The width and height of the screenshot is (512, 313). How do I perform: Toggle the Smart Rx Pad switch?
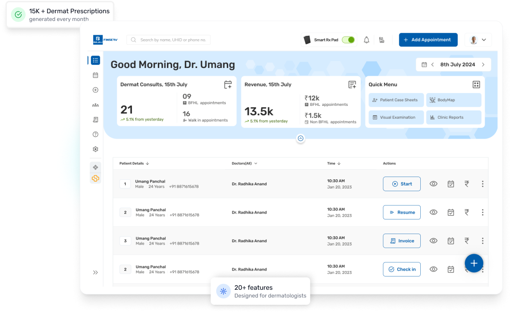pos(348,40)
